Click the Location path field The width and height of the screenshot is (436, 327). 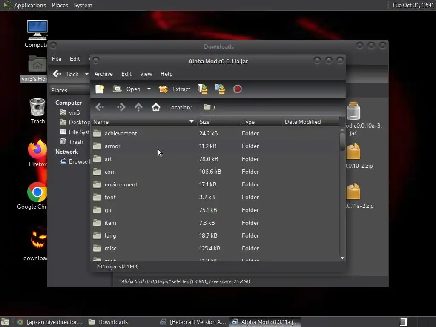[271, 107]
